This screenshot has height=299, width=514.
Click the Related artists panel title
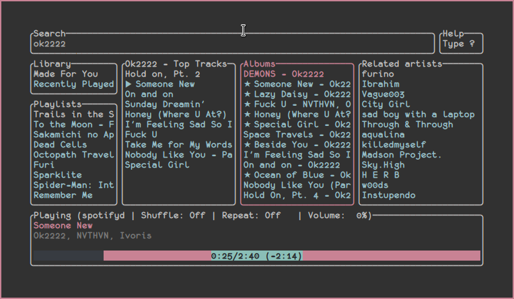pyautogui.click(x=402, y=64)
